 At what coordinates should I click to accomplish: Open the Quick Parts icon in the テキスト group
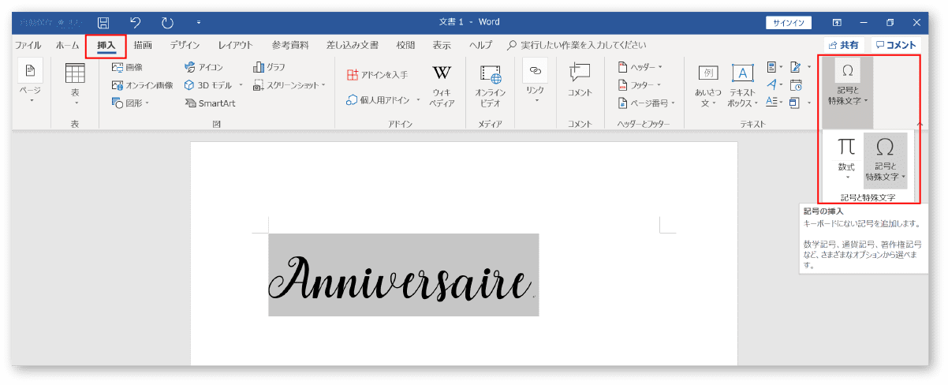[774, 67]
